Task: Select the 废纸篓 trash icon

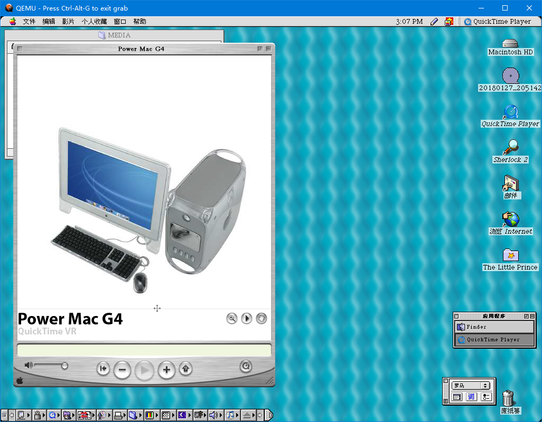Action: tap(510, 401)
